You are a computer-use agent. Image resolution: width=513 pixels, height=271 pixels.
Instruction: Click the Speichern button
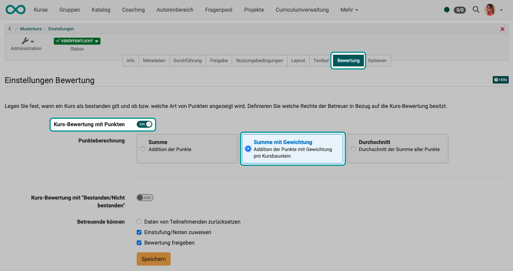[x=153, y=259]
